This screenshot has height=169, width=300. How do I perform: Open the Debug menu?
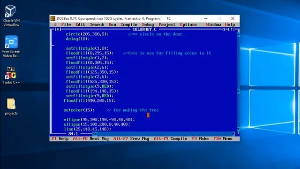tap(148, 24)
